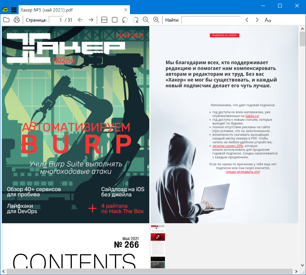This screenshot has width=306, height=275.
Task: Print the document using the printer icon
Action: pos(17,20)
